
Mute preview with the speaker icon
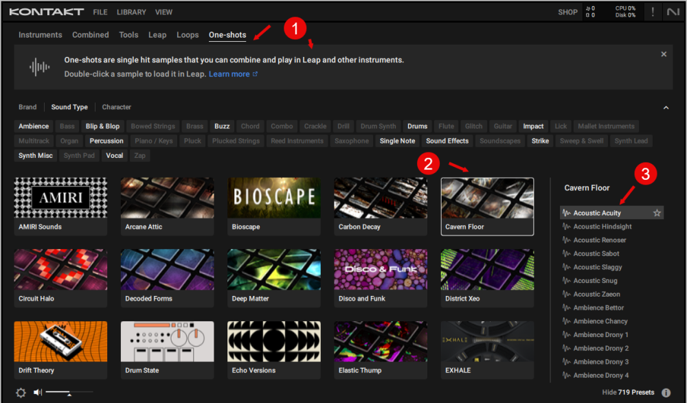click(x=38, y=392)
